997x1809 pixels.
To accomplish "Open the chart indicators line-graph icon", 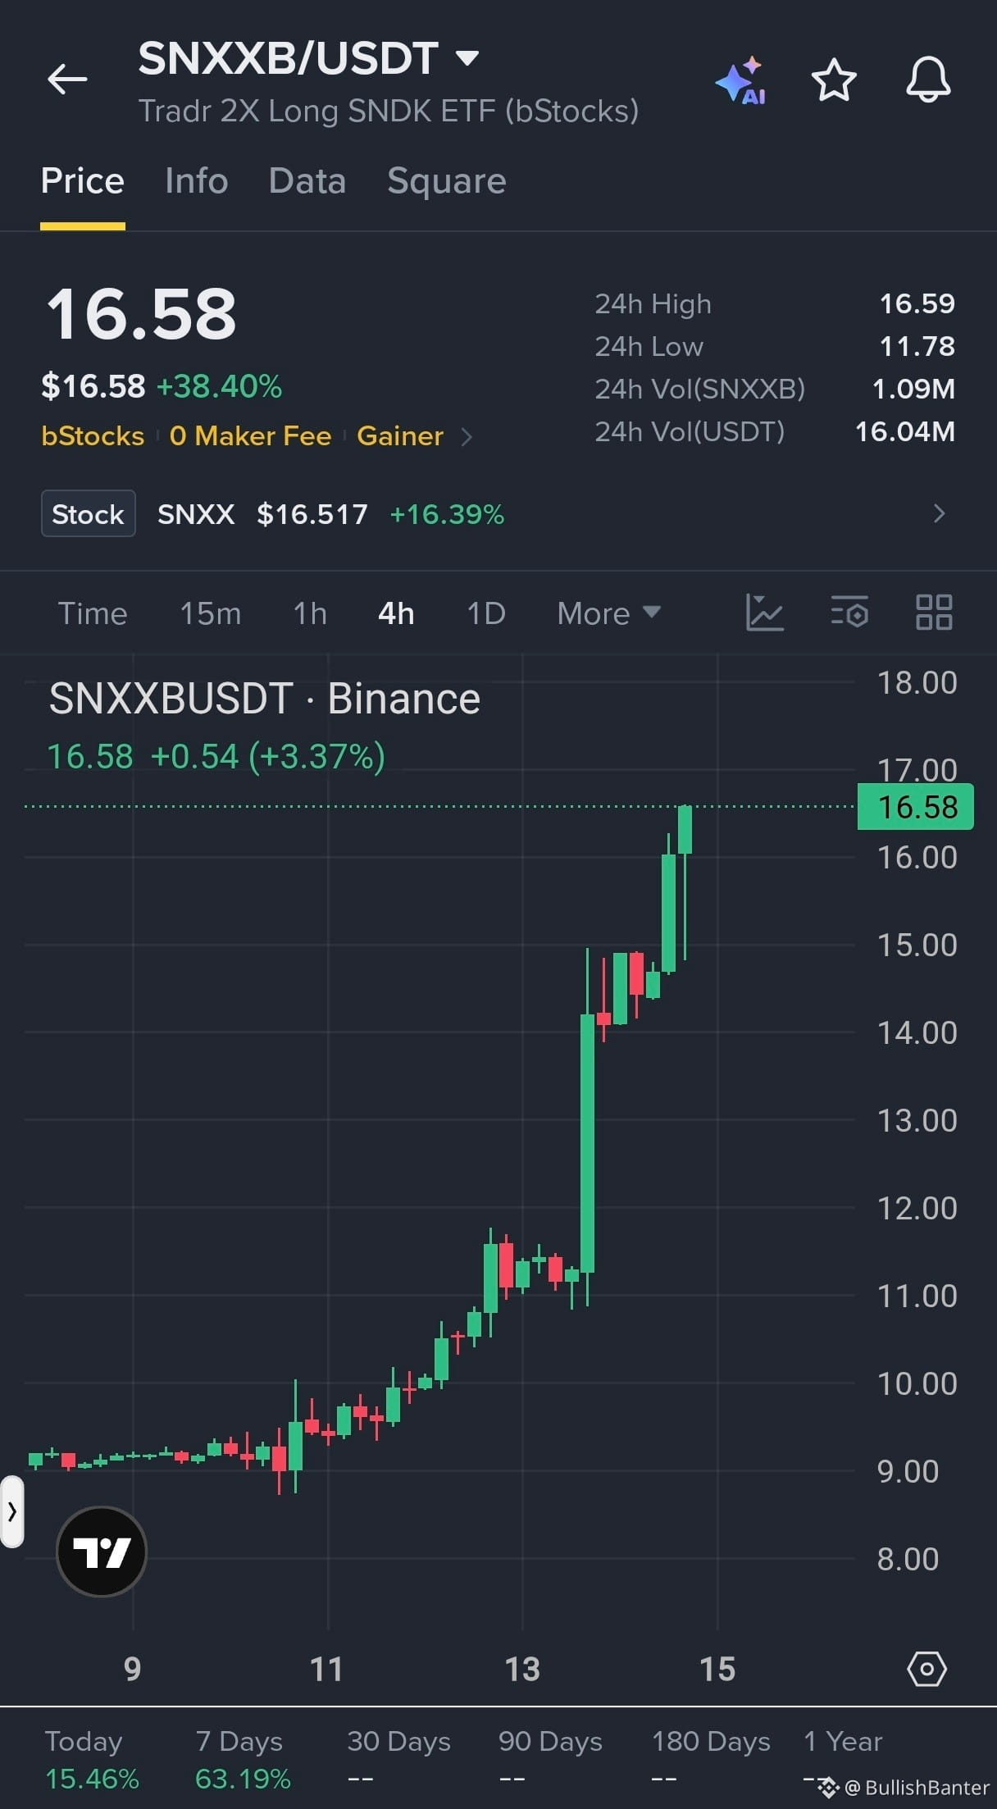I will 764,613.
